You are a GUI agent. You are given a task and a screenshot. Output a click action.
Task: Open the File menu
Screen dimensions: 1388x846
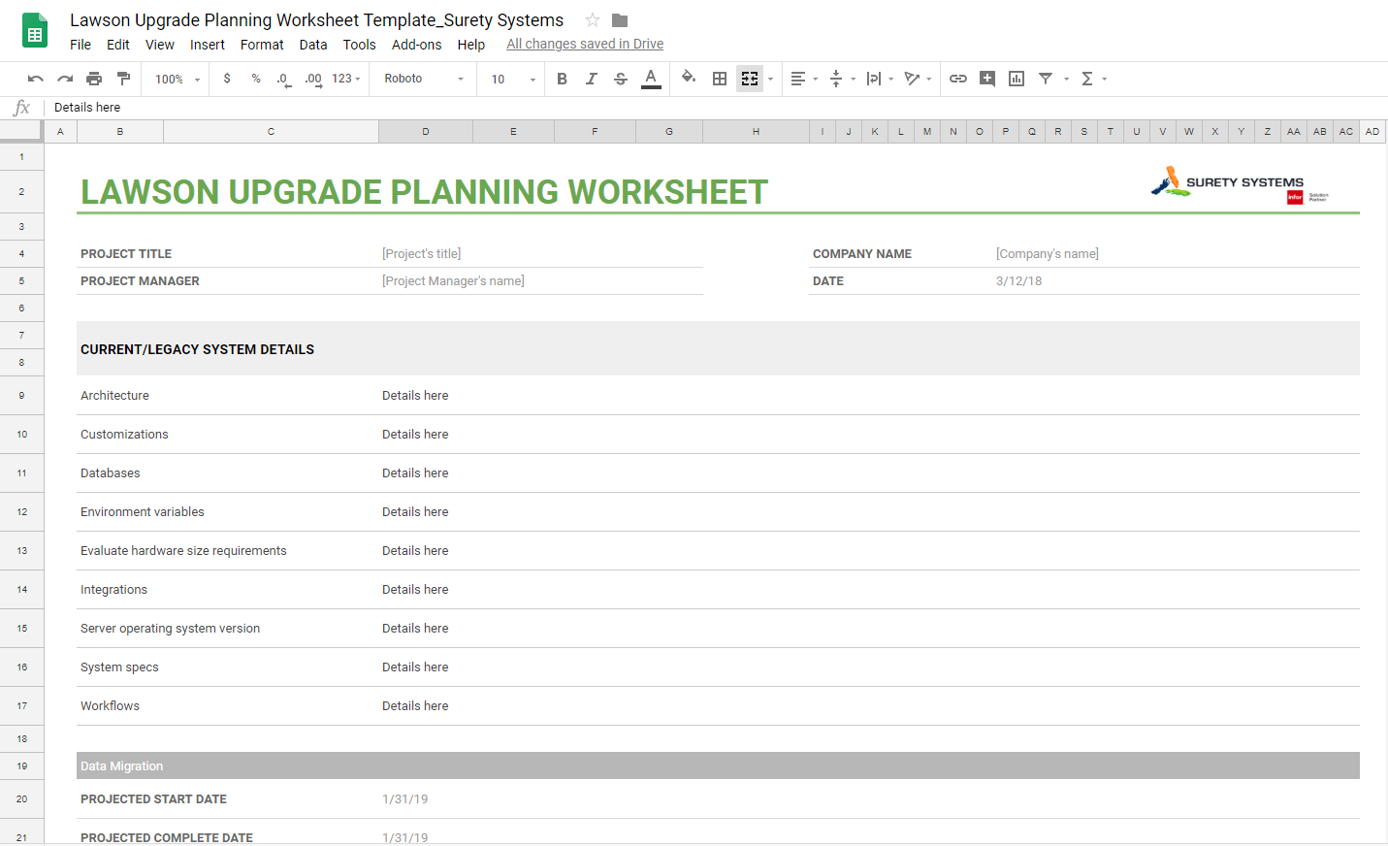pos(81,45)
